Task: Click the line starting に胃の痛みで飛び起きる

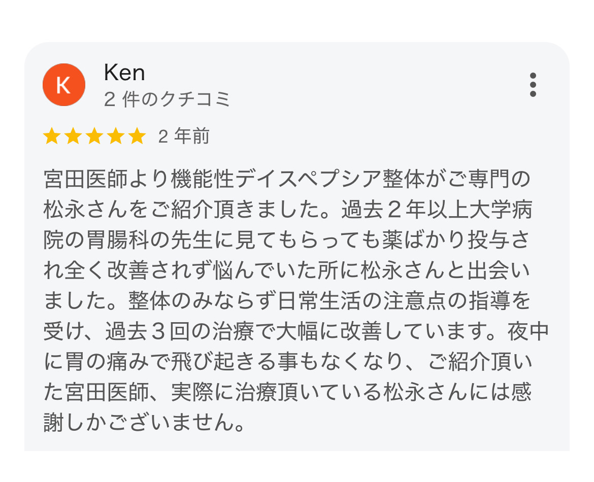Action: point(288,362)
